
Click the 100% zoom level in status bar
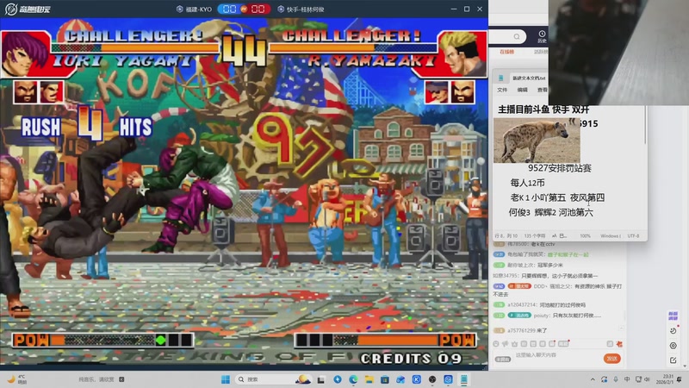[586, 236]
